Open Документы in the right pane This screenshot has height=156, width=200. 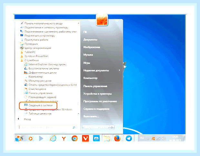[x=90, y=40]
